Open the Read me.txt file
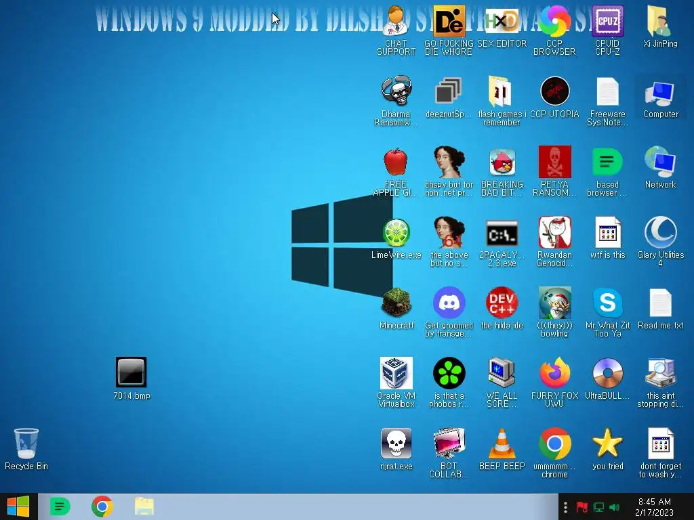The width and height of the screenshot is (694, 520). (660, 309)
